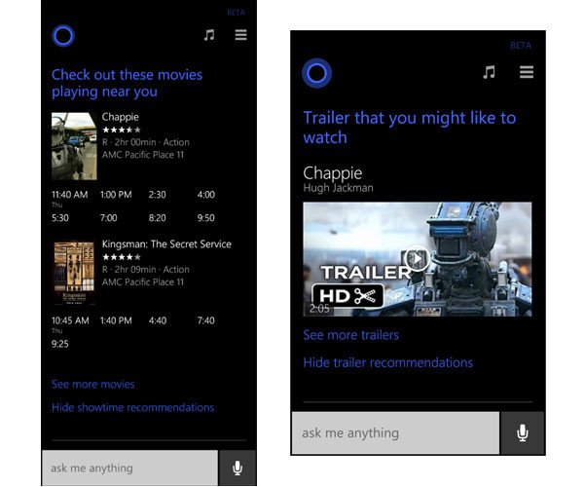Viewport: 584px width, 487px height.
Task: Click Hide showtime recommendations link
Action: point(133,407)
